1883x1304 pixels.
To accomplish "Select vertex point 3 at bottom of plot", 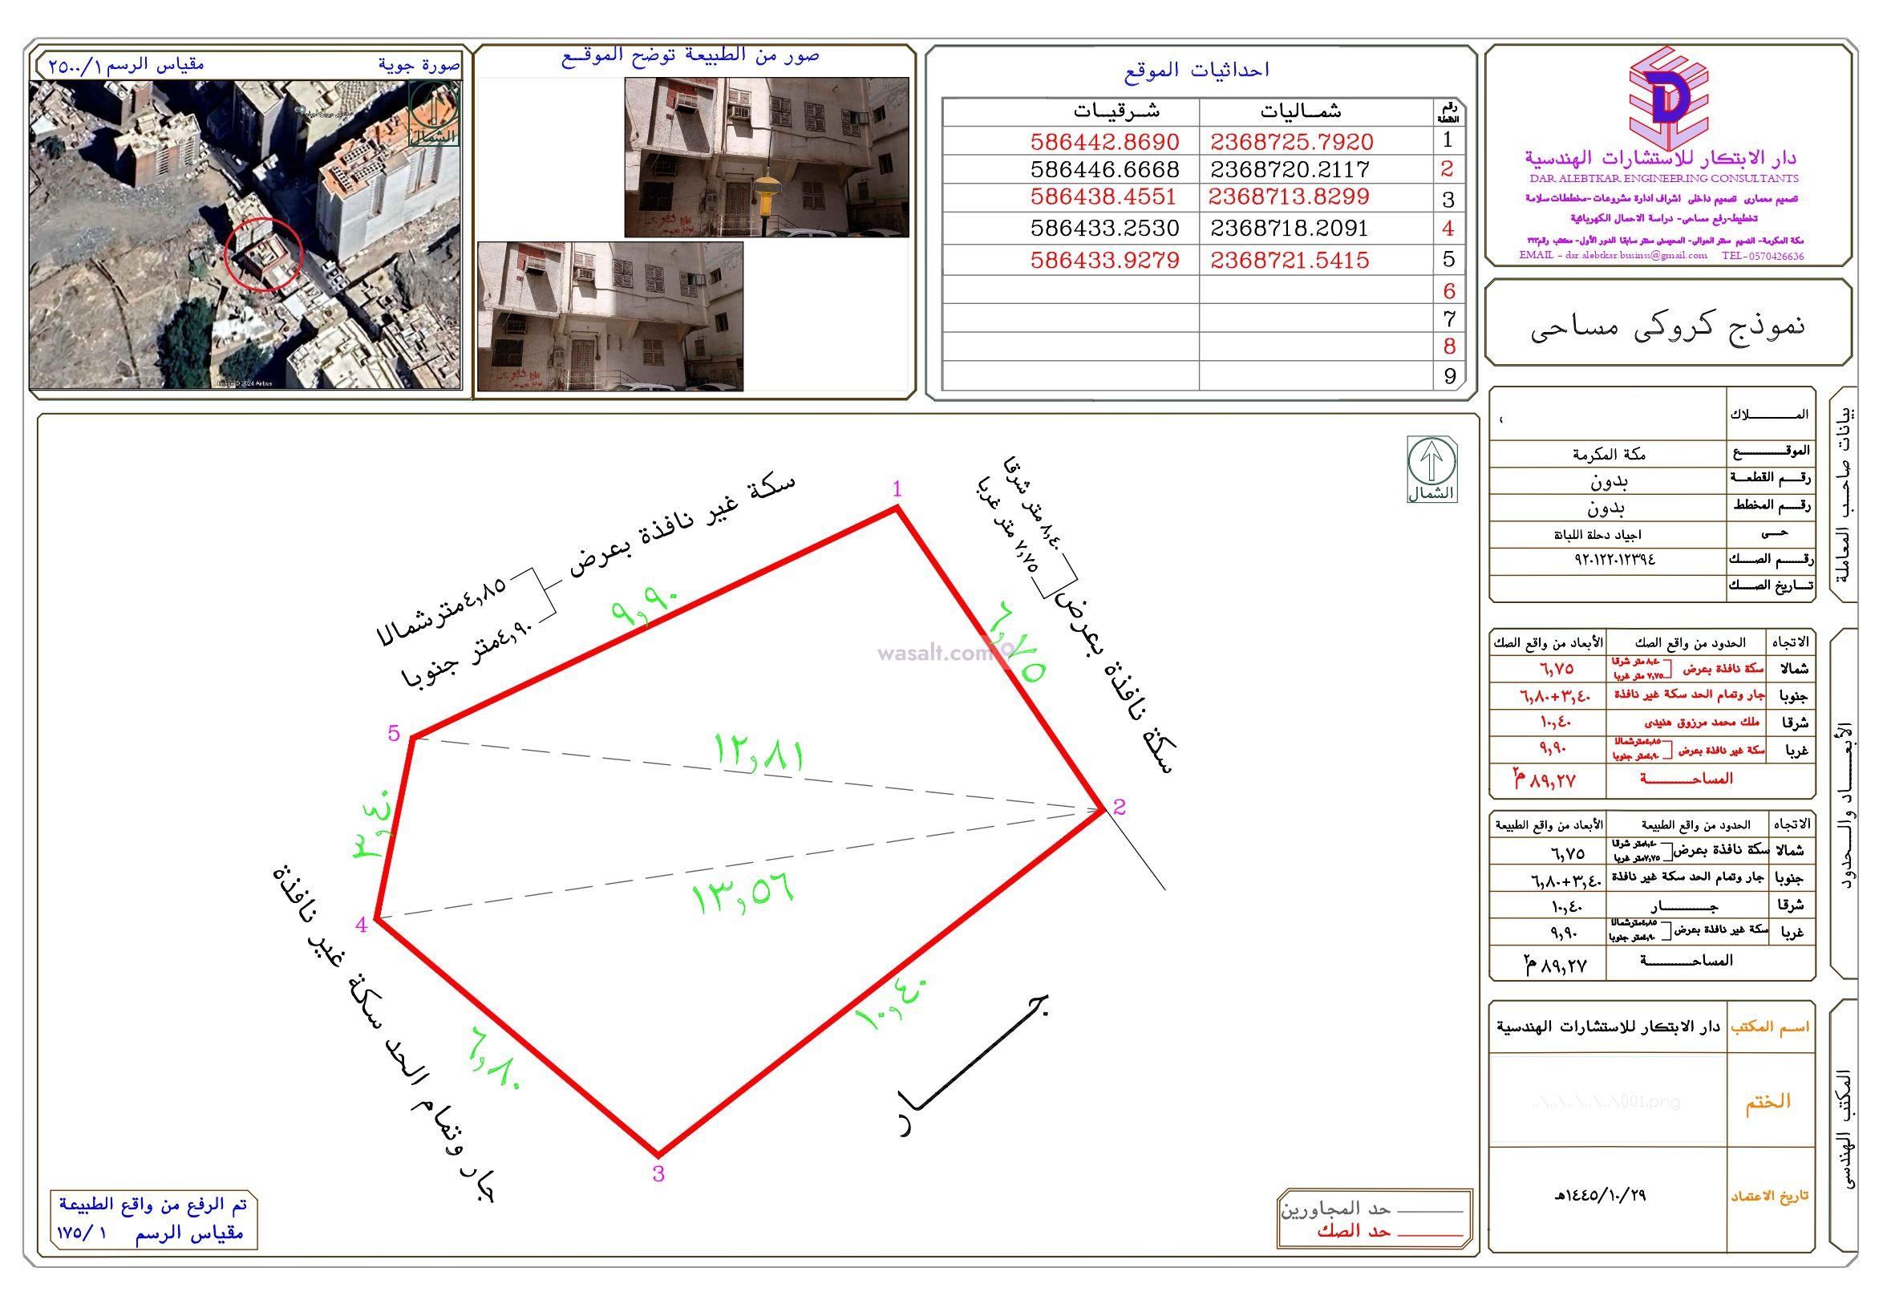I will point(658,1156).
